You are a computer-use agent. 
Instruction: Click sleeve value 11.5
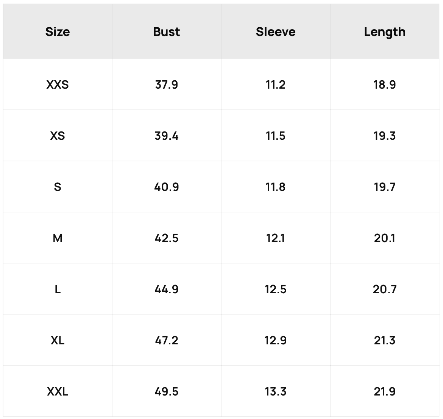pyautogui.click(x=276, y=136)
